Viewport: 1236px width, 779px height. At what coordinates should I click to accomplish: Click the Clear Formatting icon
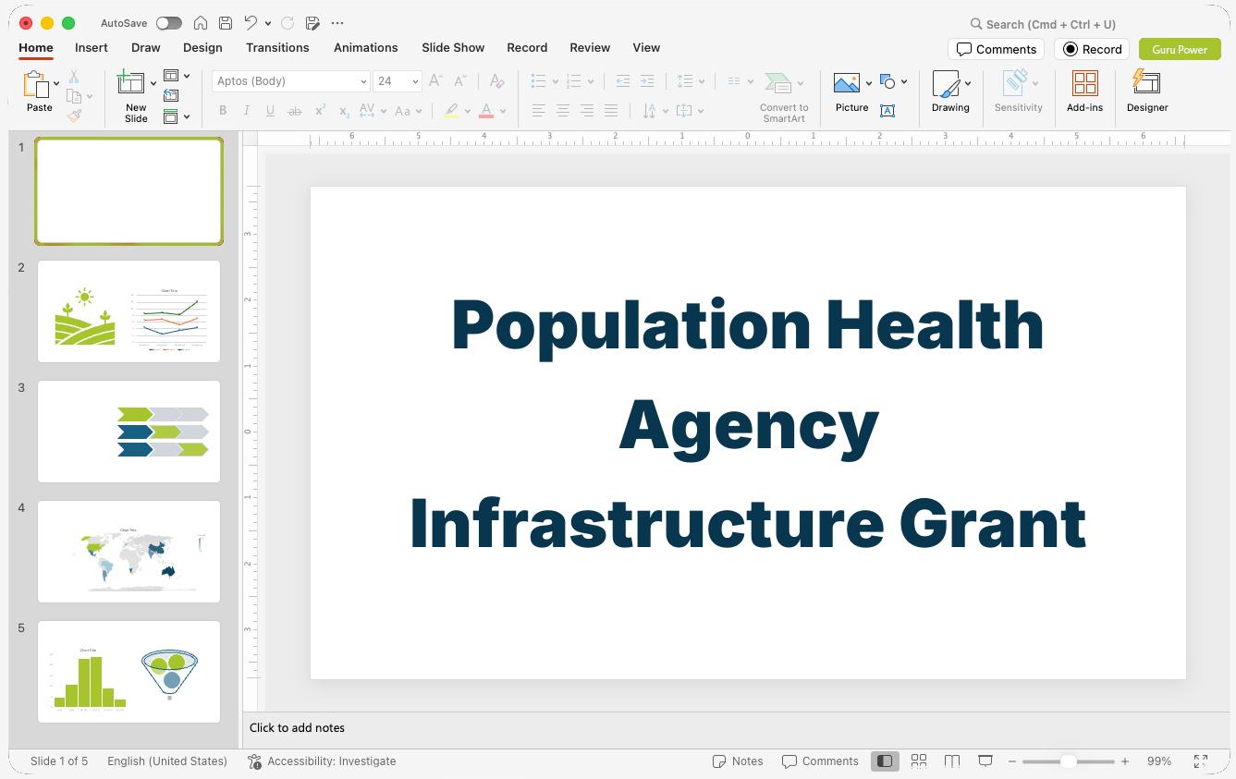(497, 81)
